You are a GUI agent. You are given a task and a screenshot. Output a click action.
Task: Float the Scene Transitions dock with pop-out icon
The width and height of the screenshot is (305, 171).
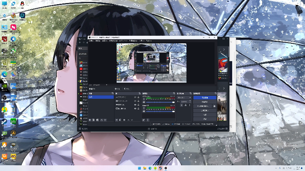tap(190, 93)
